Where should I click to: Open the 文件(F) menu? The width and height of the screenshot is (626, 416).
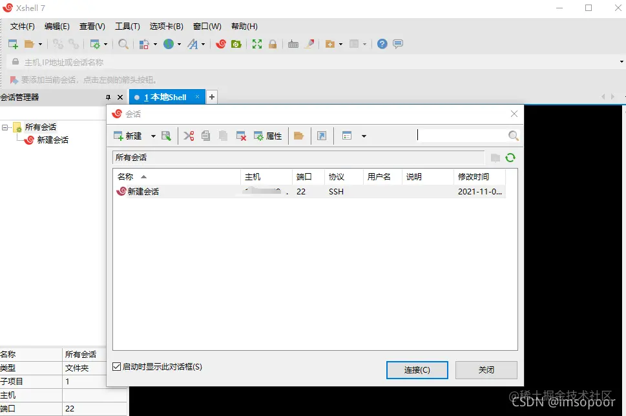pos(22,26)
